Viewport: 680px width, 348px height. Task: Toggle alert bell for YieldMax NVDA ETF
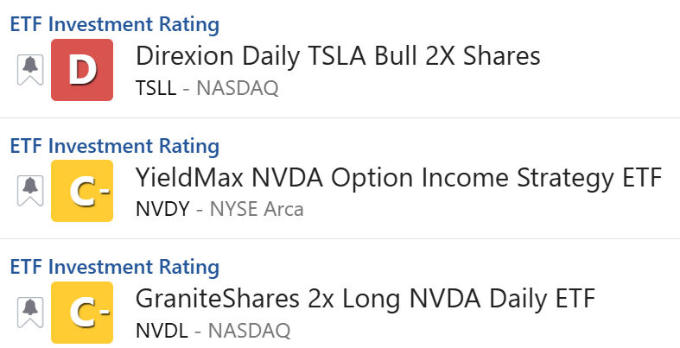click(x=30, y=191)
